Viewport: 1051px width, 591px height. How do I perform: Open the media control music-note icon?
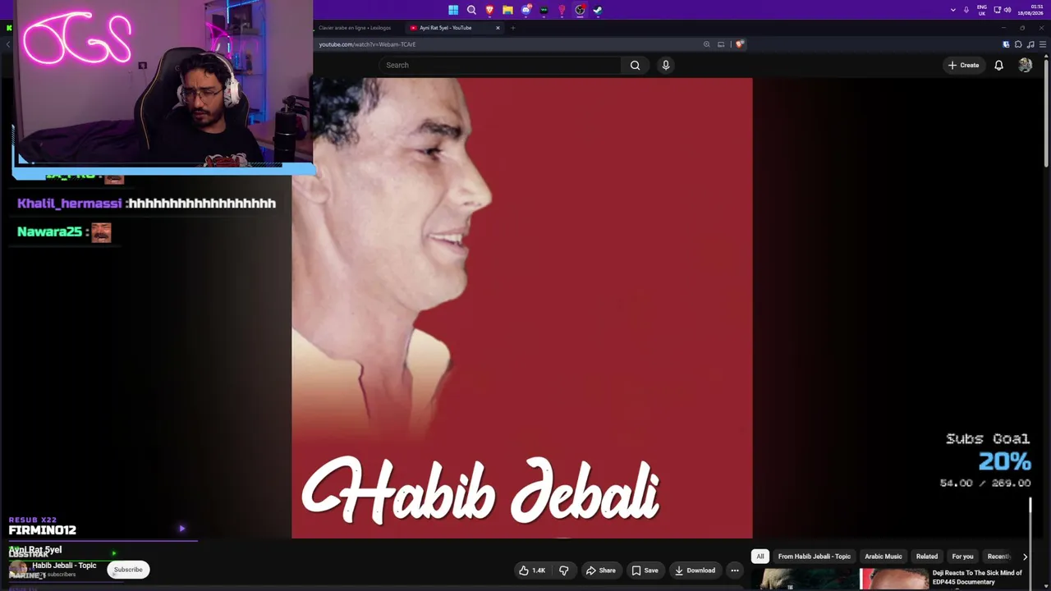pyautogui.click(x=1030, y=44)
